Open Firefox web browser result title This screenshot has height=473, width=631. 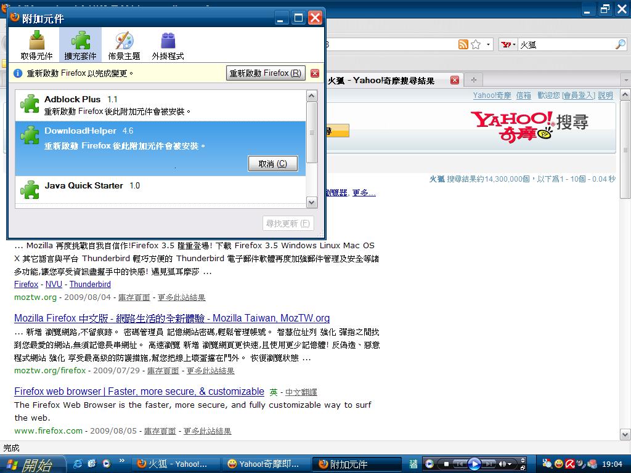139,391
